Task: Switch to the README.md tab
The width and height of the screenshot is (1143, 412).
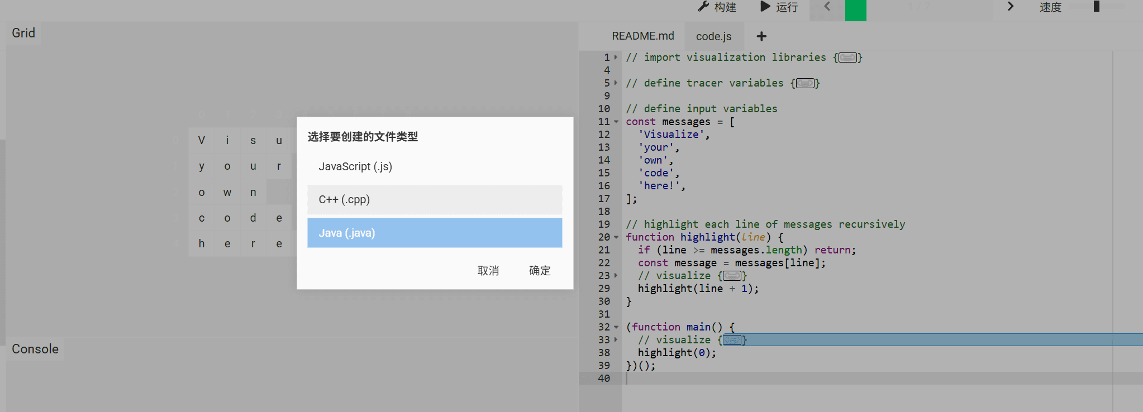Action: (x=642, y=36)
